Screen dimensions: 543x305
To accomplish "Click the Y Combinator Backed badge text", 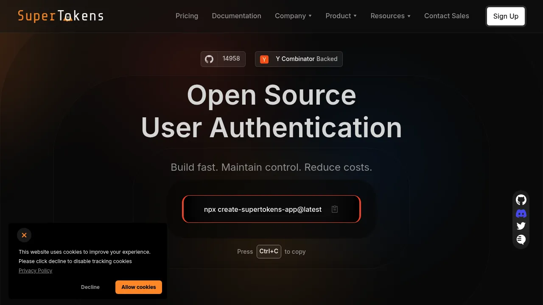I will click(x=307, y=59).
